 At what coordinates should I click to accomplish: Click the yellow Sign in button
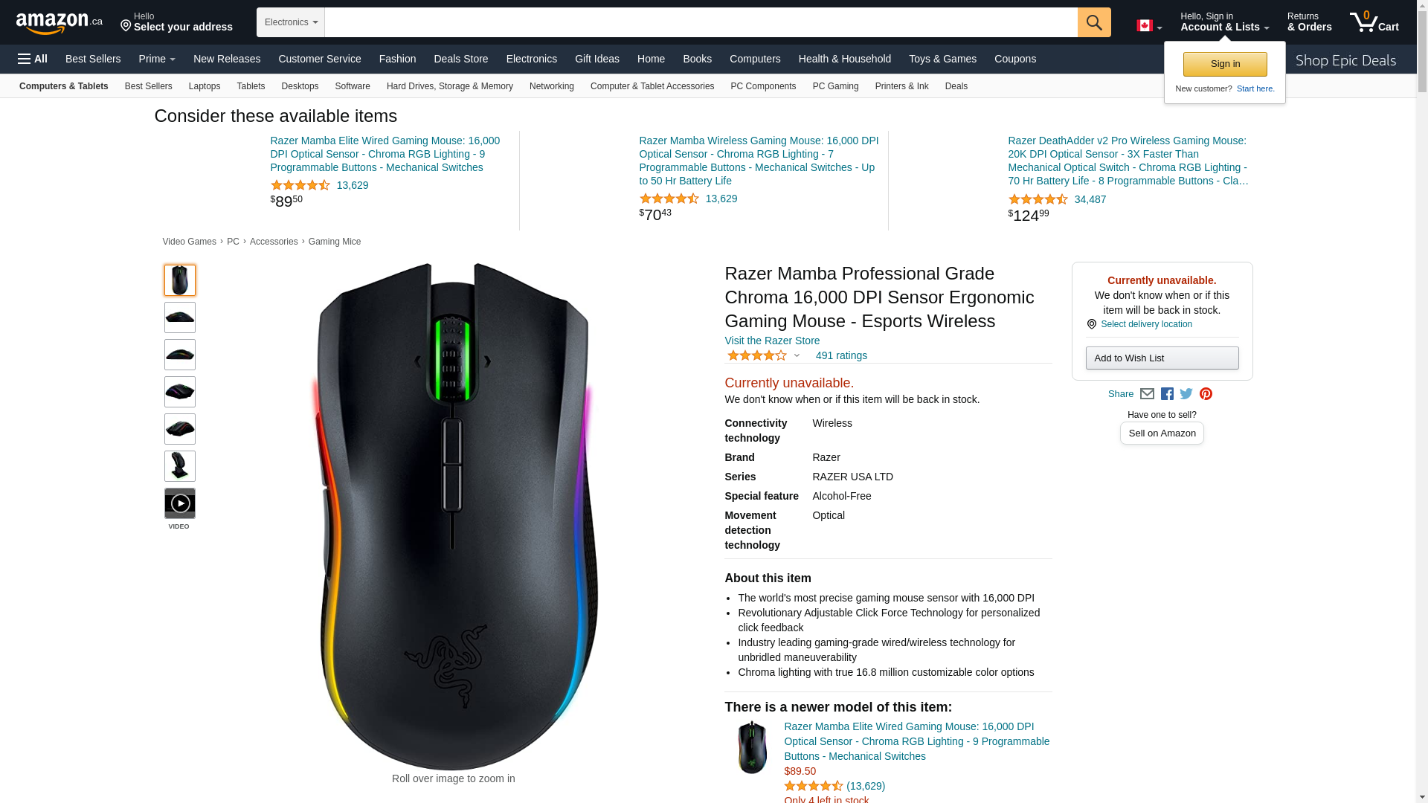(x=1225, y=64)
